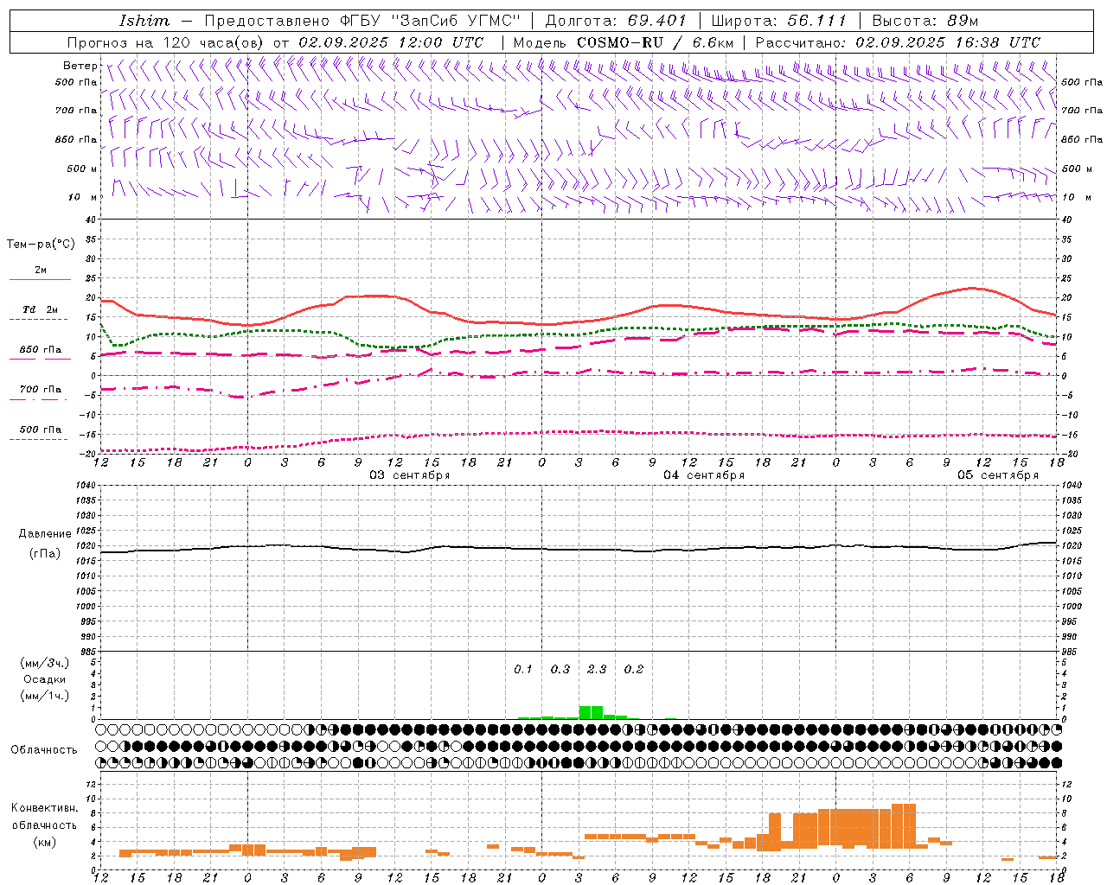Click the '(мм/1ч.)' precipitation unit label
Viewport: 1107px width, 885px height.
click(45, 696)
